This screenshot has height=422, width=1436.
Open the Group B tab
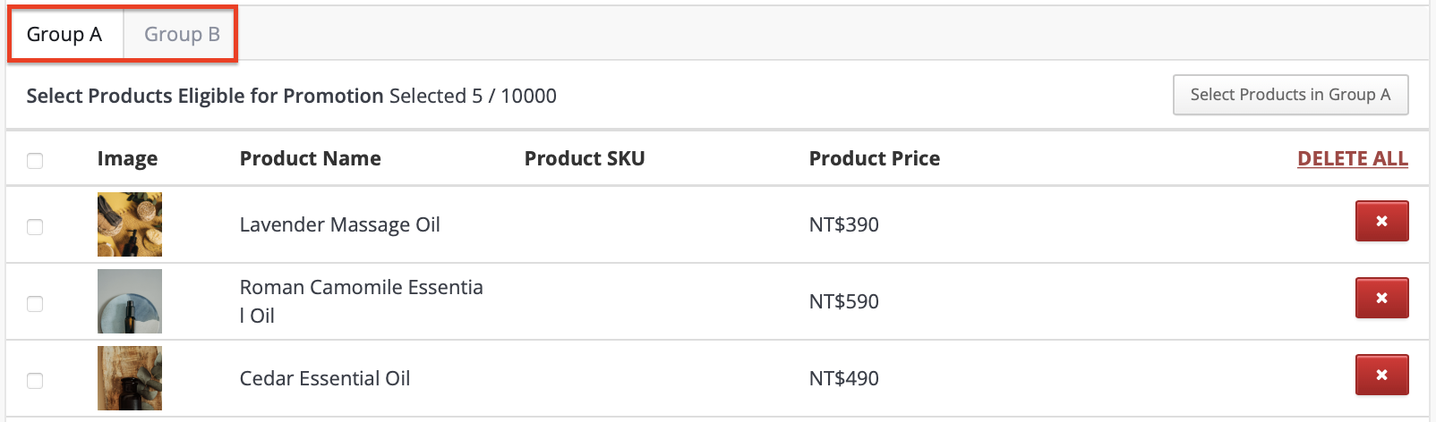point(182,35)
